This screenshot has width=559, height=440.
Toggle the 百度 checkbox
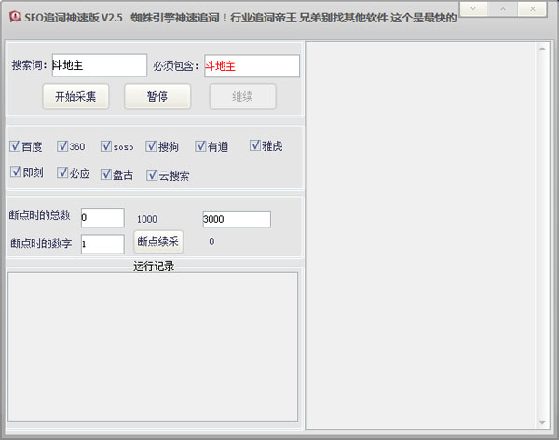click(x=15, y=146)
